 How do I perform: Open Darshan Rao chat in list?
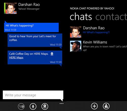tap(99, 32)
